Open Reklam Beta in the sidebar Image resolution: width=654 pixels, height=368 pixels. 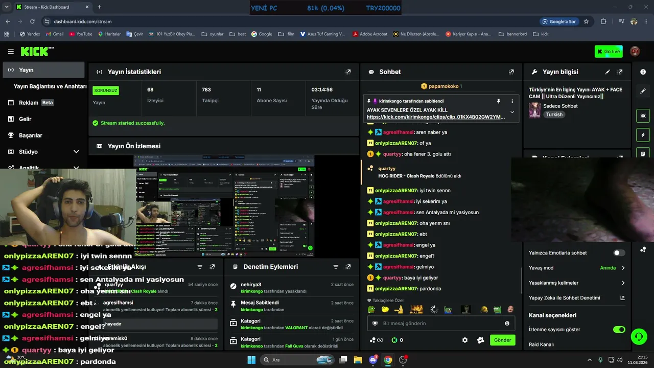point(43,103)
